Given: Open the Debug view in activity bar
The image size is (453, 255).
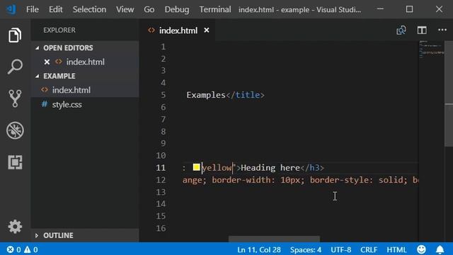Looking at the screenshot, I should click(15, 130).
